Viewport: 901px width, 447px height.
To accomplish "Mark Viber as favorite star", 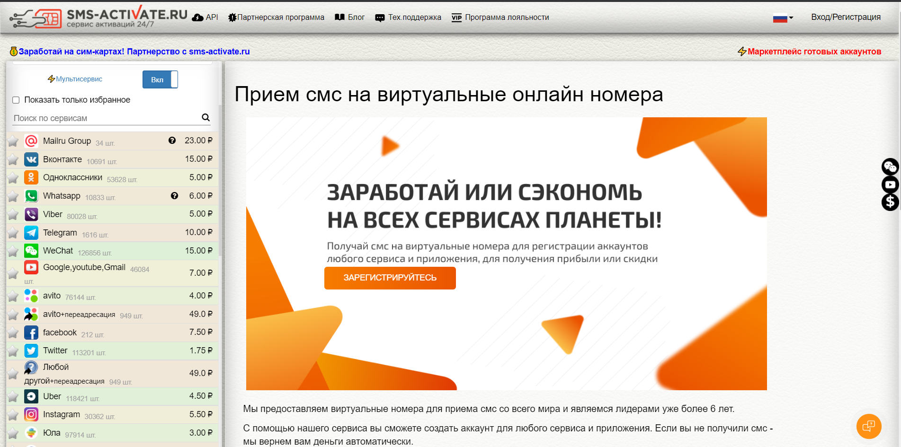I will [13, 215].
